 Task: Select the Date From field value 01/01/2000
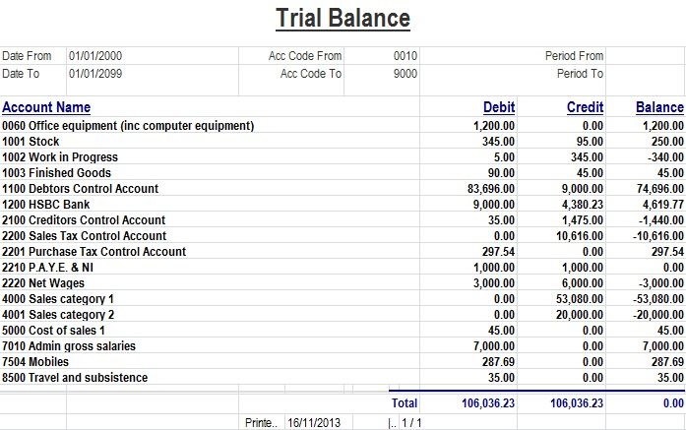point(95,56)
